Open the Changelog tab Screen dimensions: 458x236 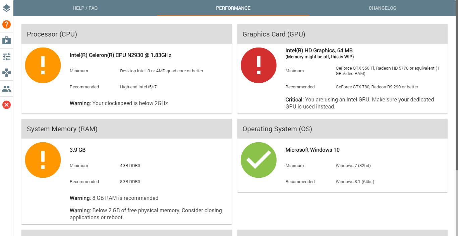pyautogui.click(x=382, y=8)
